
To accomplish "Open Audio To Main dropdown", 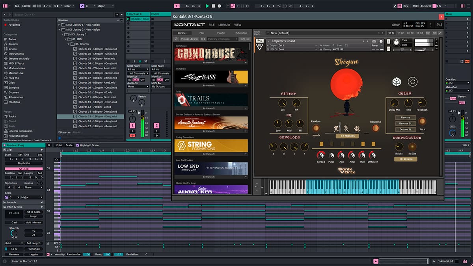I will tap(138, 86).
